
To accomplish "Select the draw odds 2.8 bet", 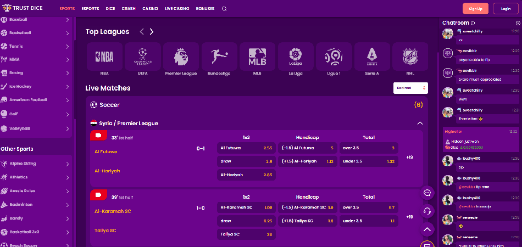I will pyautogui.click(x=246, y=161).
